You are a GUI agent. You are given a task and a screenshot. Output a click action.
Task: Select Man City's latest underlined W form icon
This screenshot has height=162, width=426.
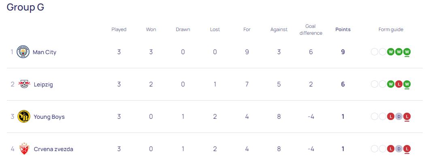(x=407, y=52)
